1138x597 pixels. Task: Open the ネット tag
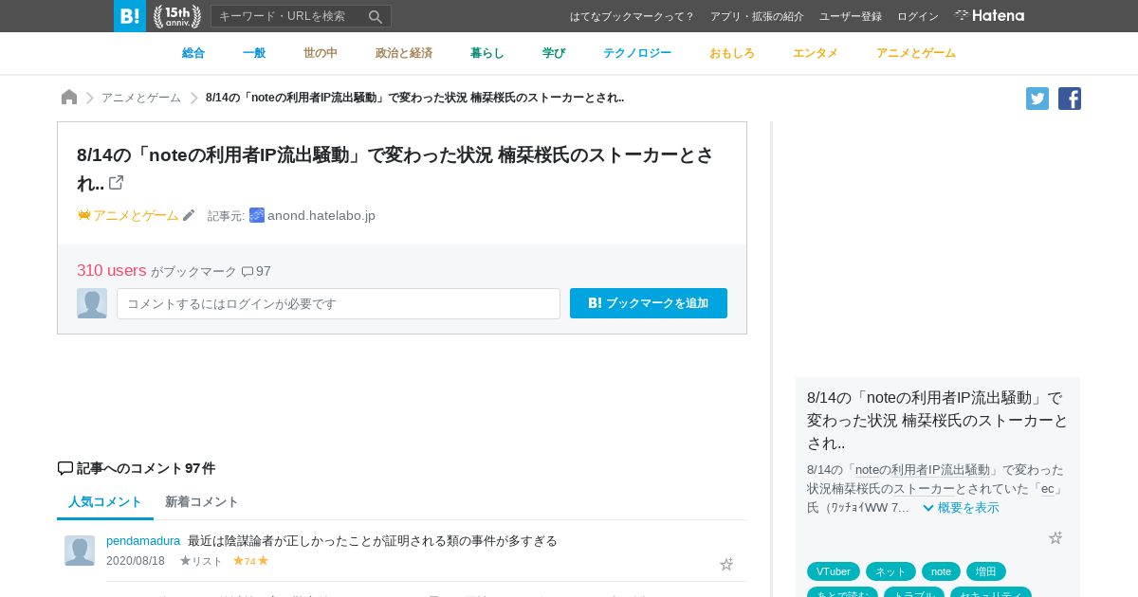pos(890,571)
